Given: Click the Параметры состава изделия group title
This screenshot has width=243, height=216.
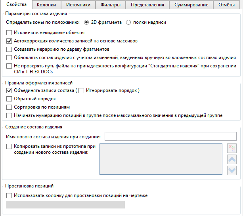Looking at the screenshot, I should pos(36,13).
